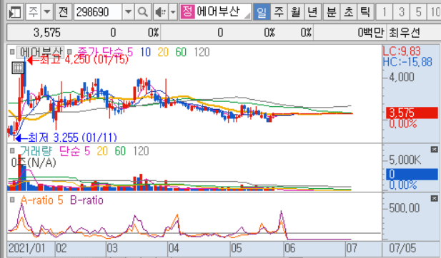Select the 월 monthly period tab

click(x=296, y=12)
